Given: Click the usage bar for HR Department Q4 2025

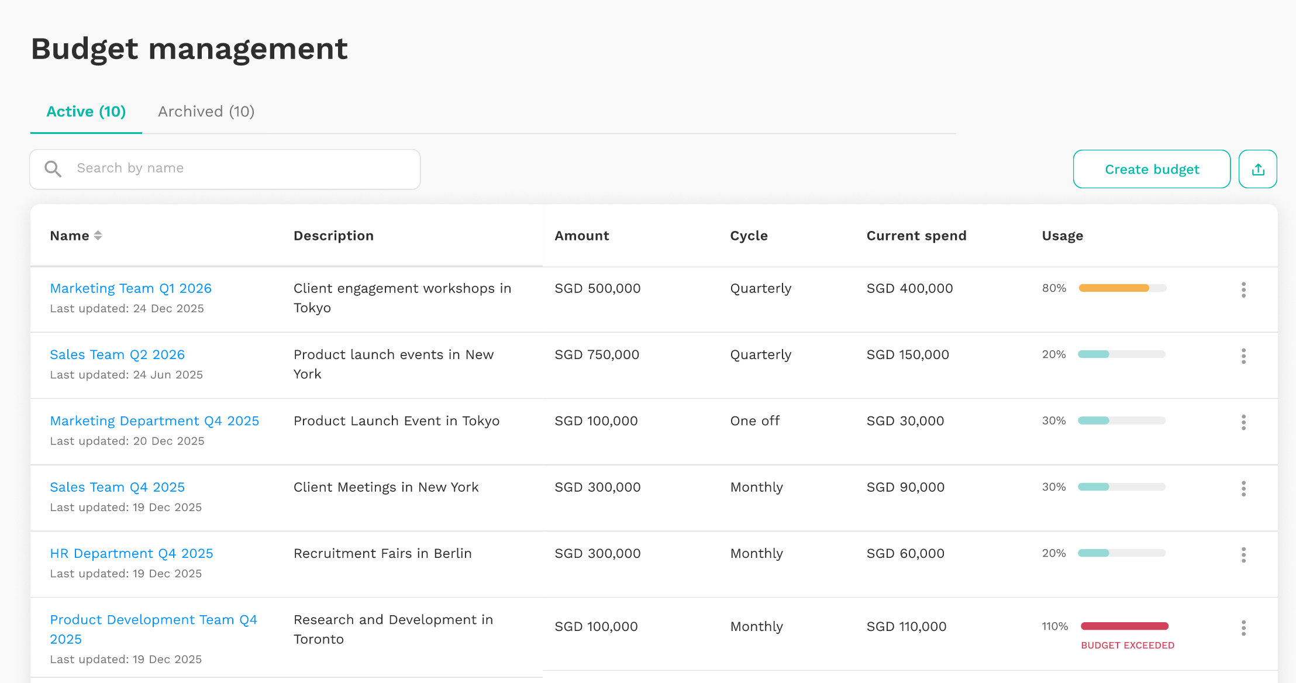Looking at the screenshot, I should point(1122,553).
